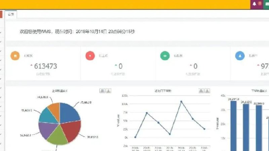Click the green up arrow in the red-icon card

[x=116, y=65]
